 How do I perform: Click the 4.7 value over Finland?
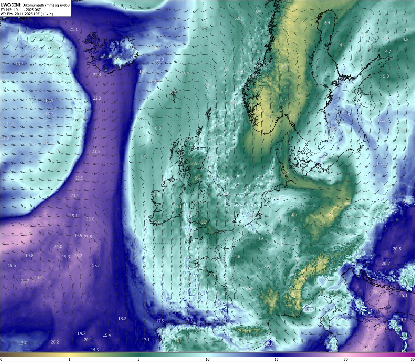[x=388, y=52]
